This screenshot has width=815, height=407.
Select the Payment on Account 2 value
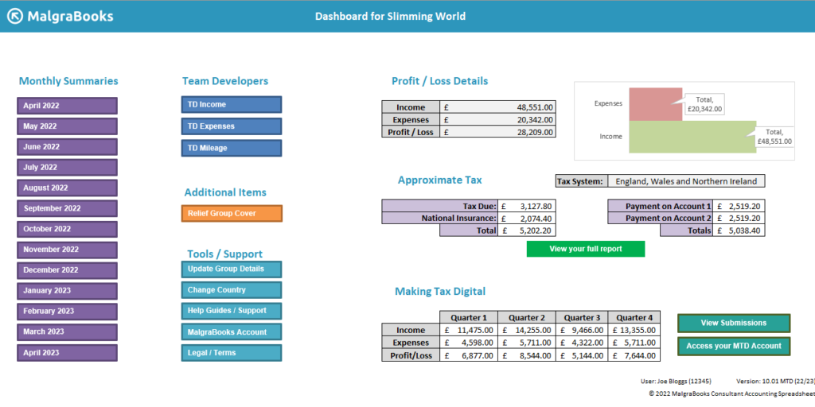(739, 218)
